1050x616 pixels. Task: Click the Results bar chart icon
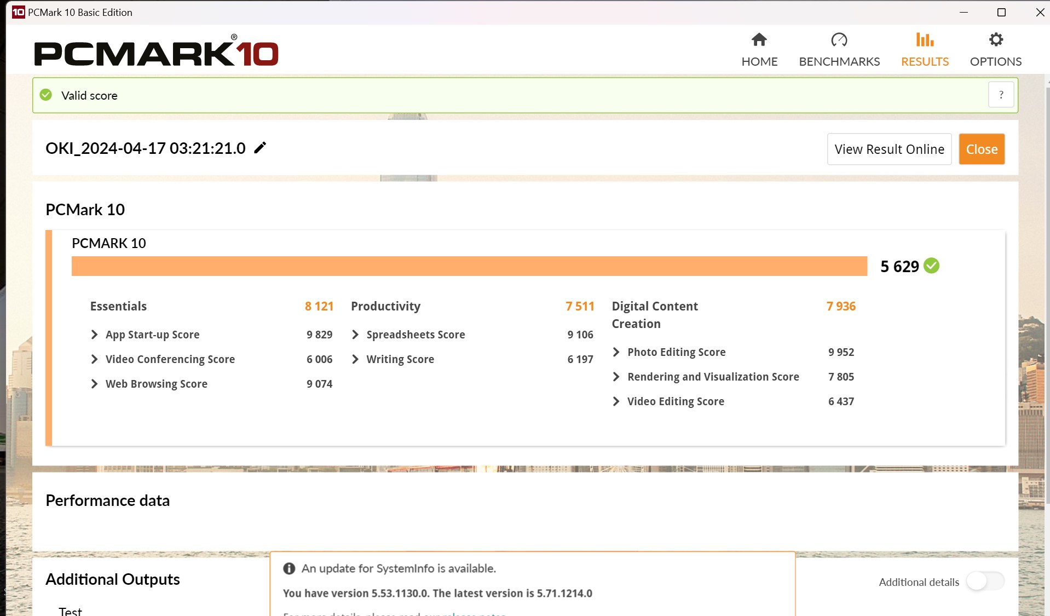[925, 40]
